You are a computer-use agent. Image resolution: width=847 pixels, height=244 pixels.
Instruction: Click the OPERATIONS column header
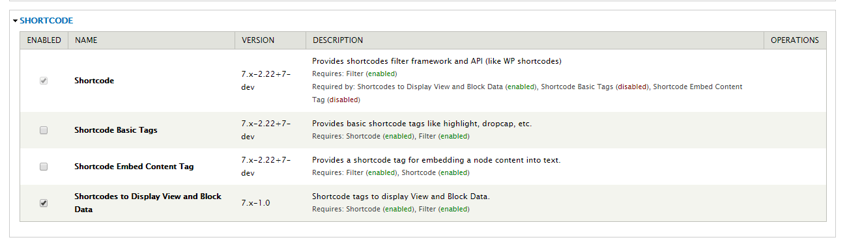coord(795,40)
